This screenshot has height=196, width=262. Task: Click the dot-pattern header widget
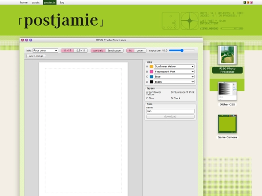tap(171, 21)
